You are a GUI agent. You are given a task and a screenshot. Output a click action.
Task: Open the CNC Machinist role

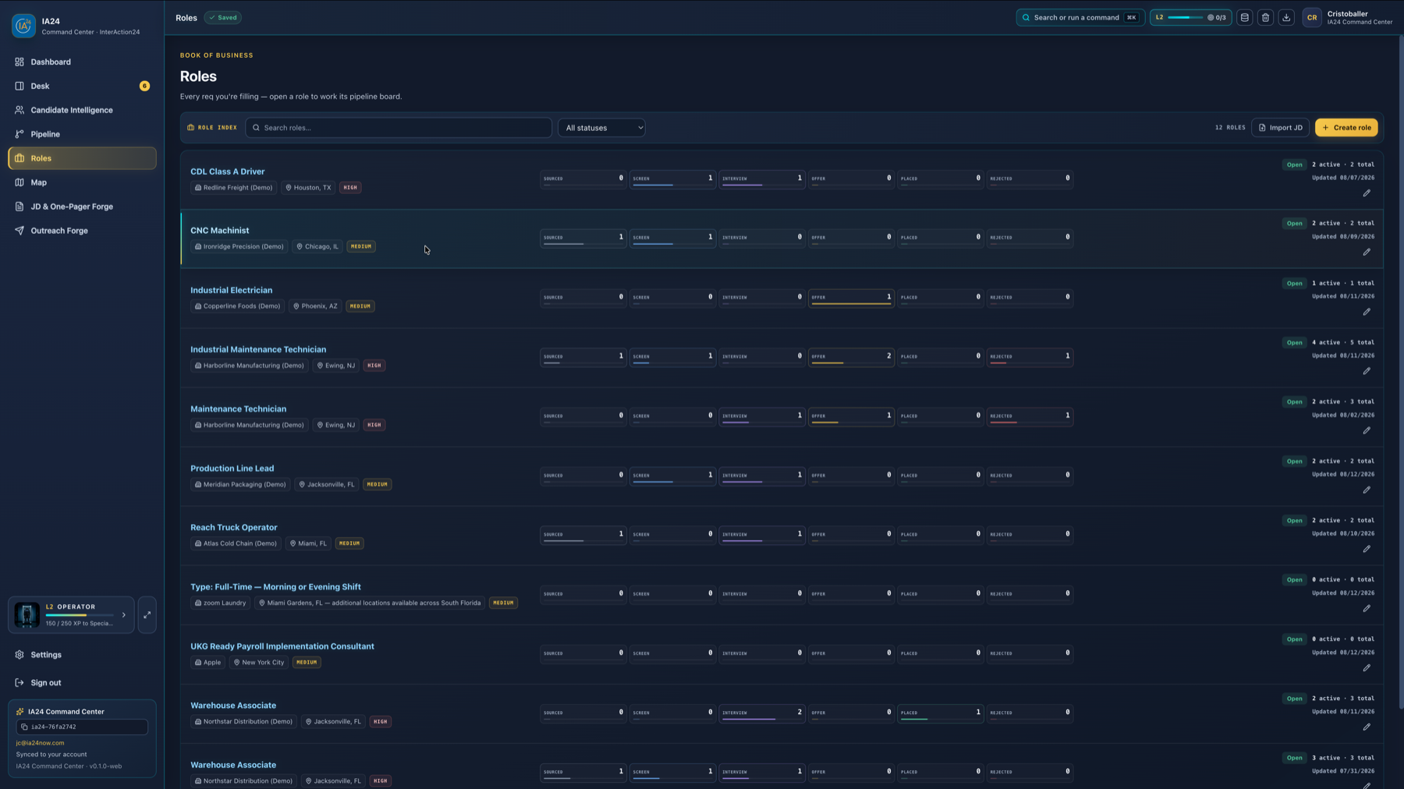point(220,231)
